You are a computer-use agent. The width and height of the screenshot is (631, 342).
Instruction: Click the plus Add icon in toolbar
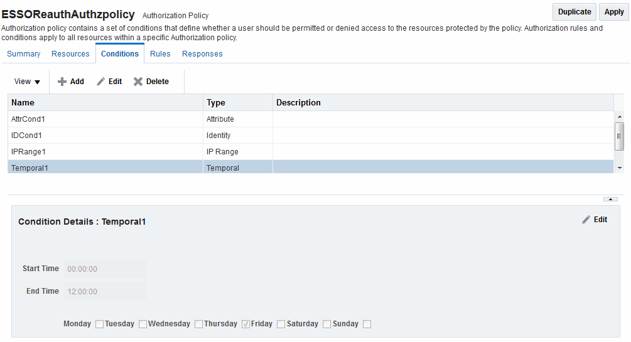point(62,82)
